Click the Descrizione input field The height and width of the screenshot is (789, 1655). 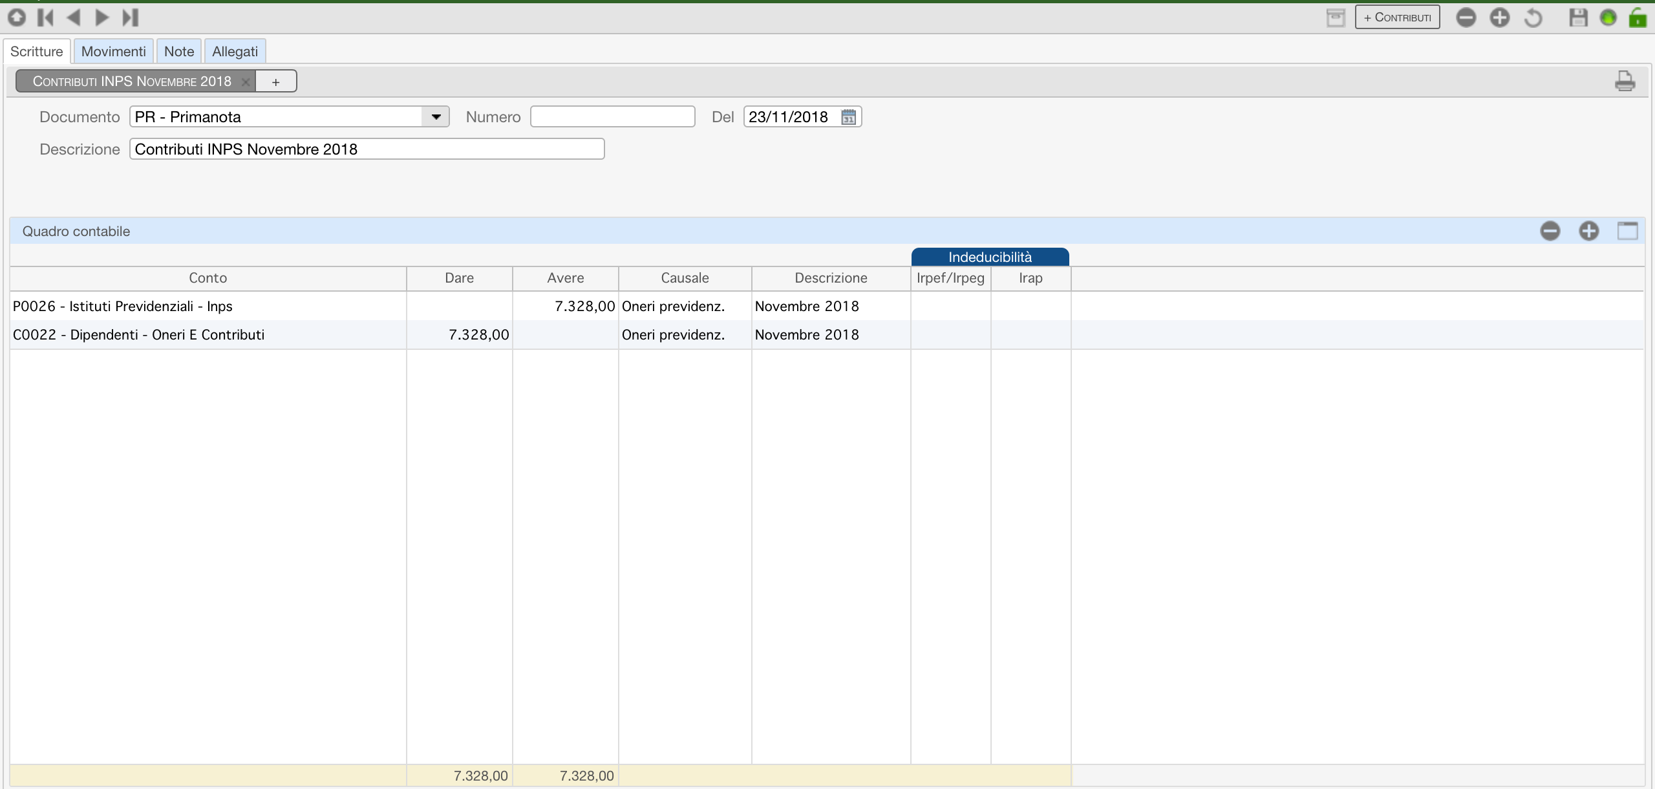pyautogui.click(x=367, y=149)
